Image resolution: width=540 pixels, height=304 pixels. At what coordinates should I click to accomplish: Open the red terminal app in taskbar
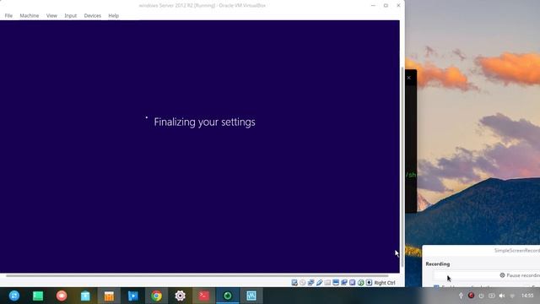(x=204, y=296)
